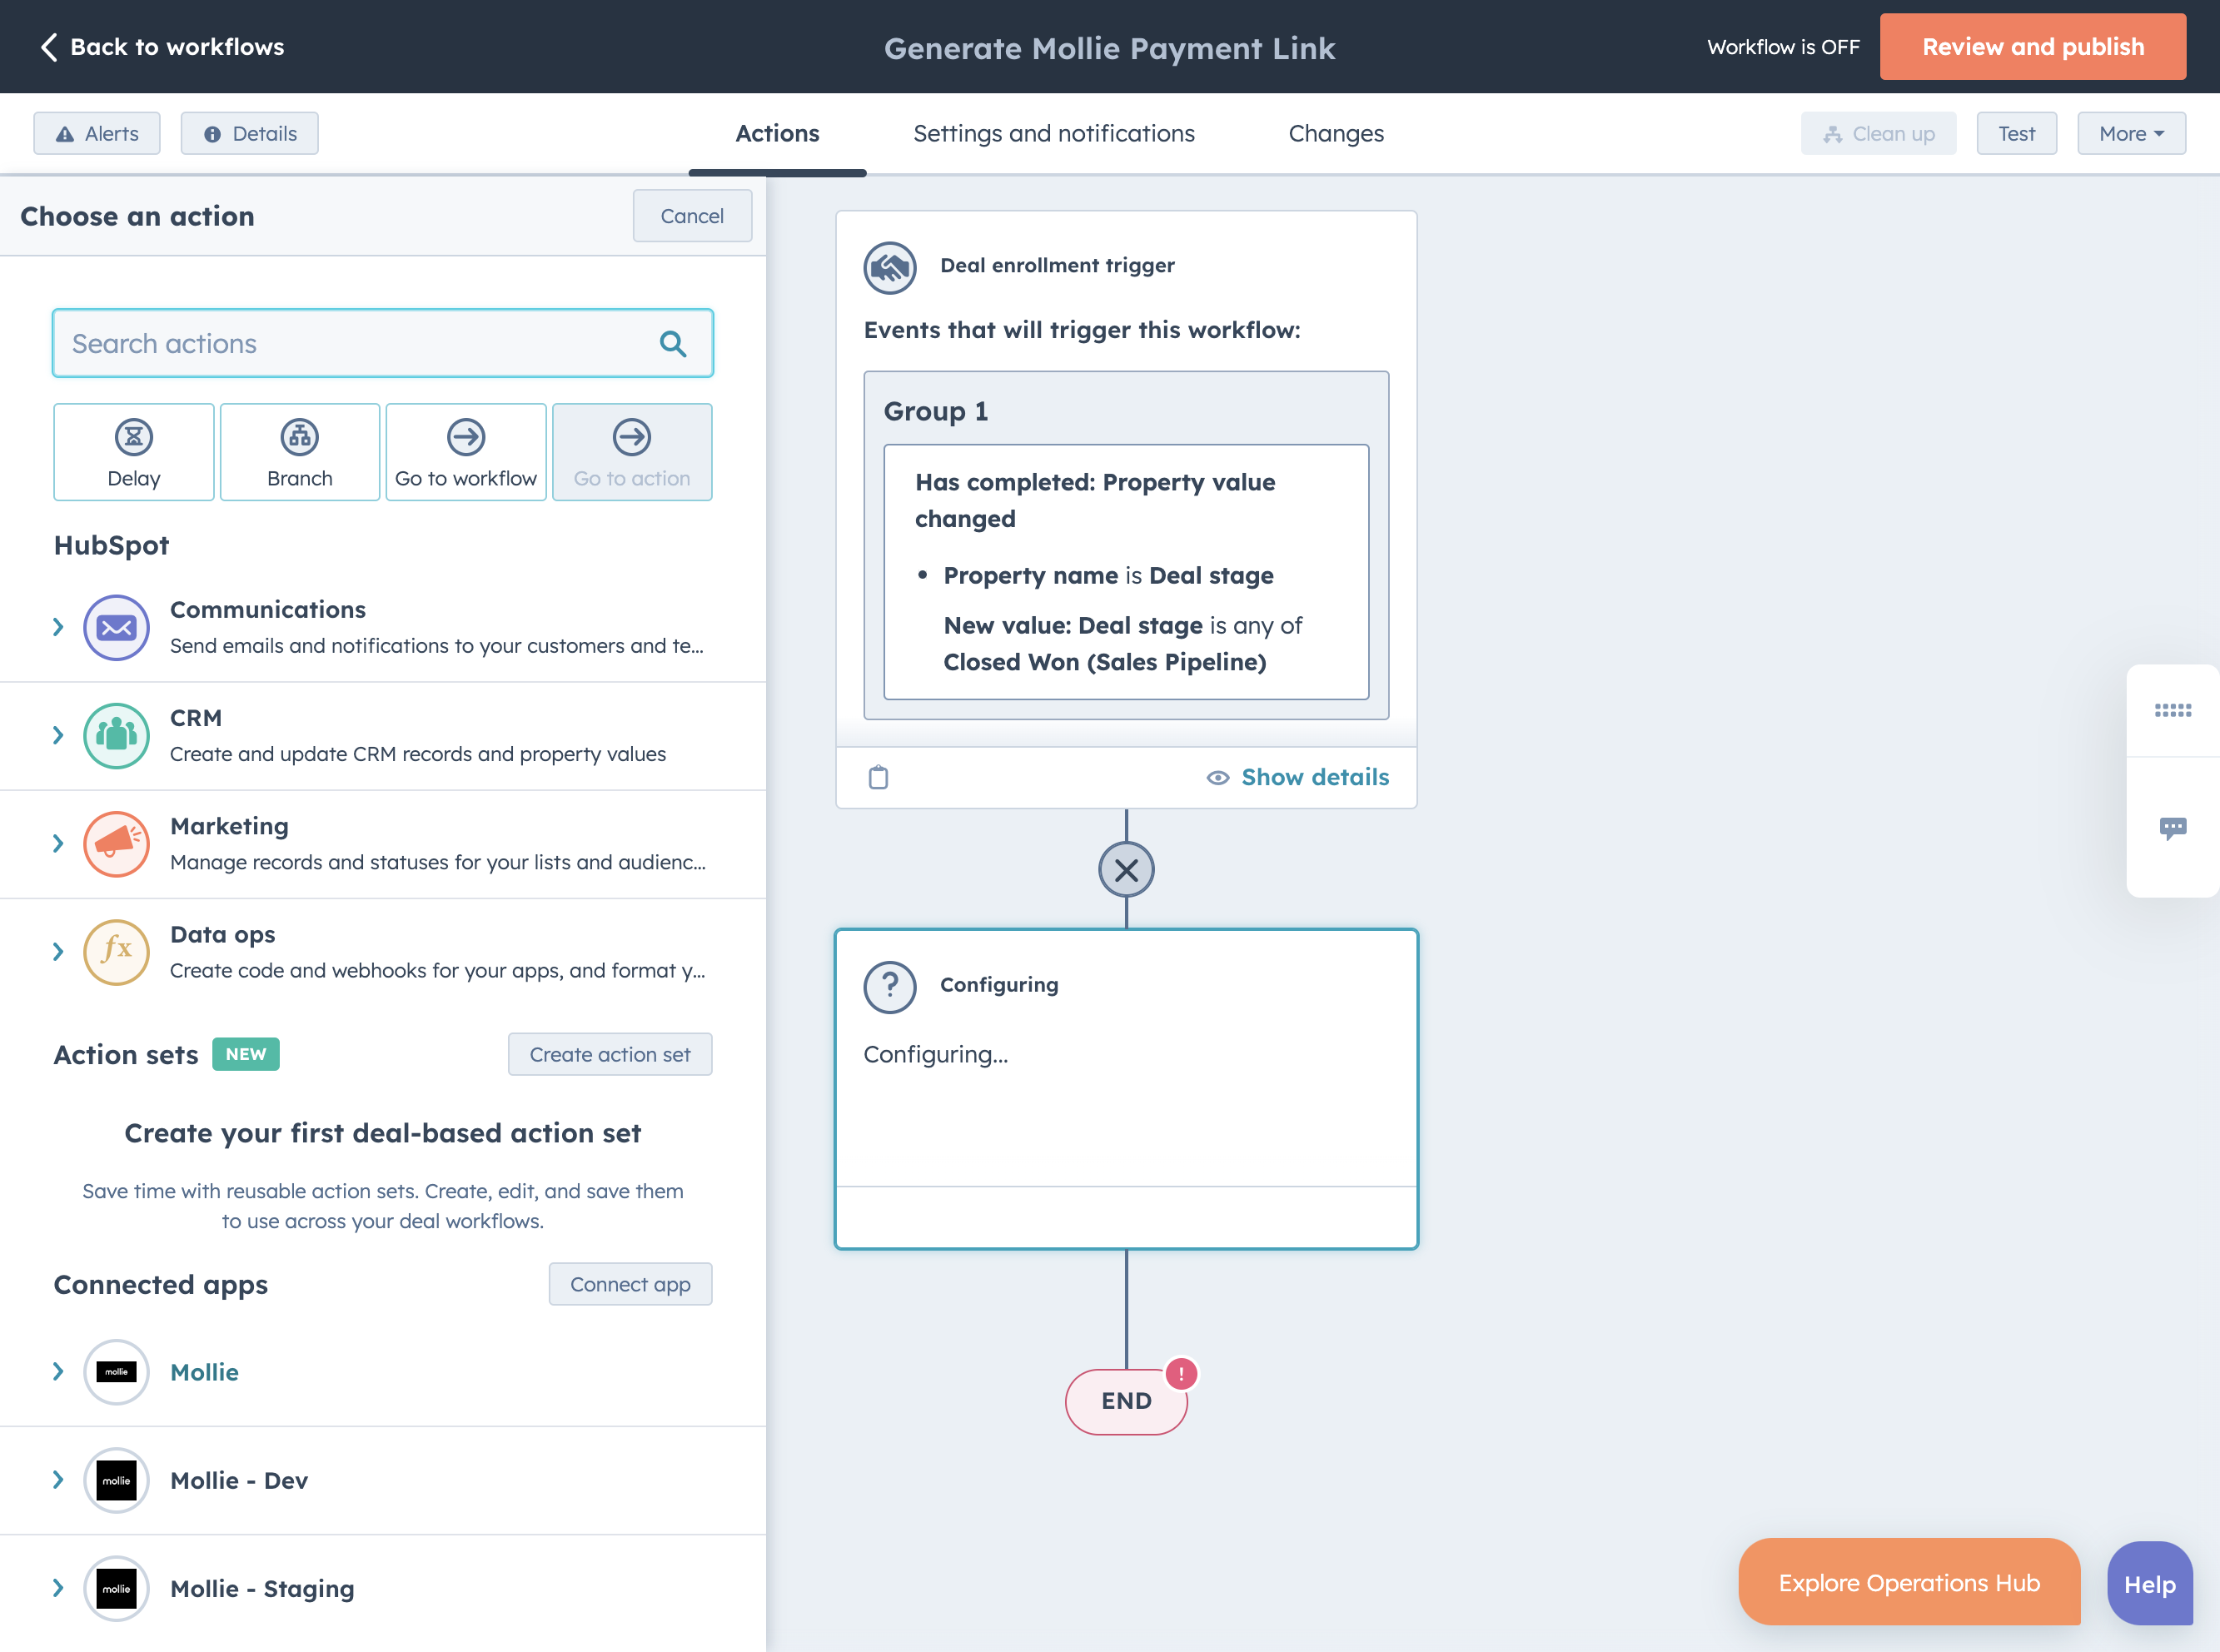Click the Mollie - Staging app logo

(116, 1588)
